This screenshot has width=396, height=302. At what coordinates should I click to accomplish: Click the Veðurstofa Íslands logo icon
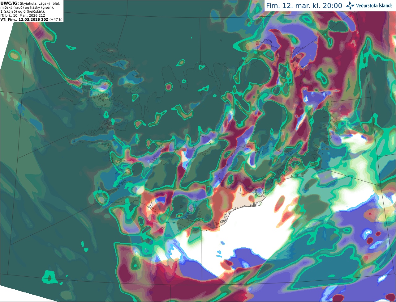350,6
